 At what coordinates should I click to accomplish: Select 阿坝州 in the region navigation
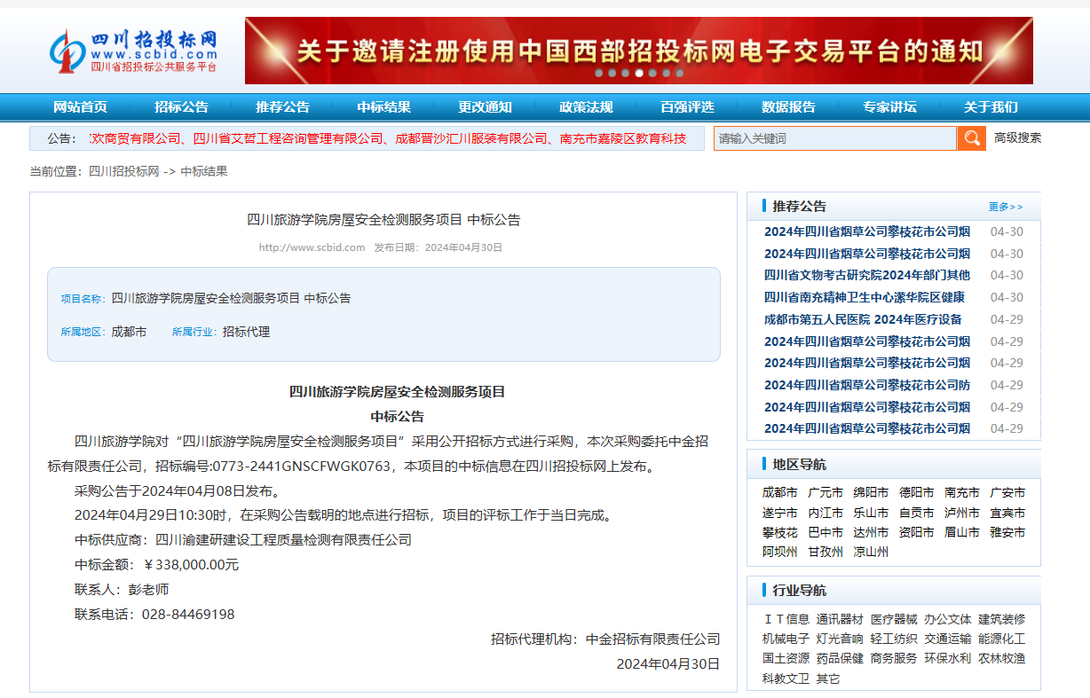pyautogui.click(x=779, y=552)
